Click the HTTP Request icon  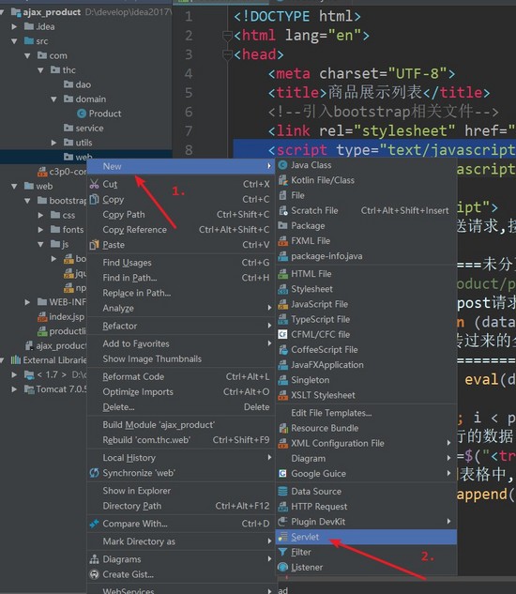click(x=282, y=506)
